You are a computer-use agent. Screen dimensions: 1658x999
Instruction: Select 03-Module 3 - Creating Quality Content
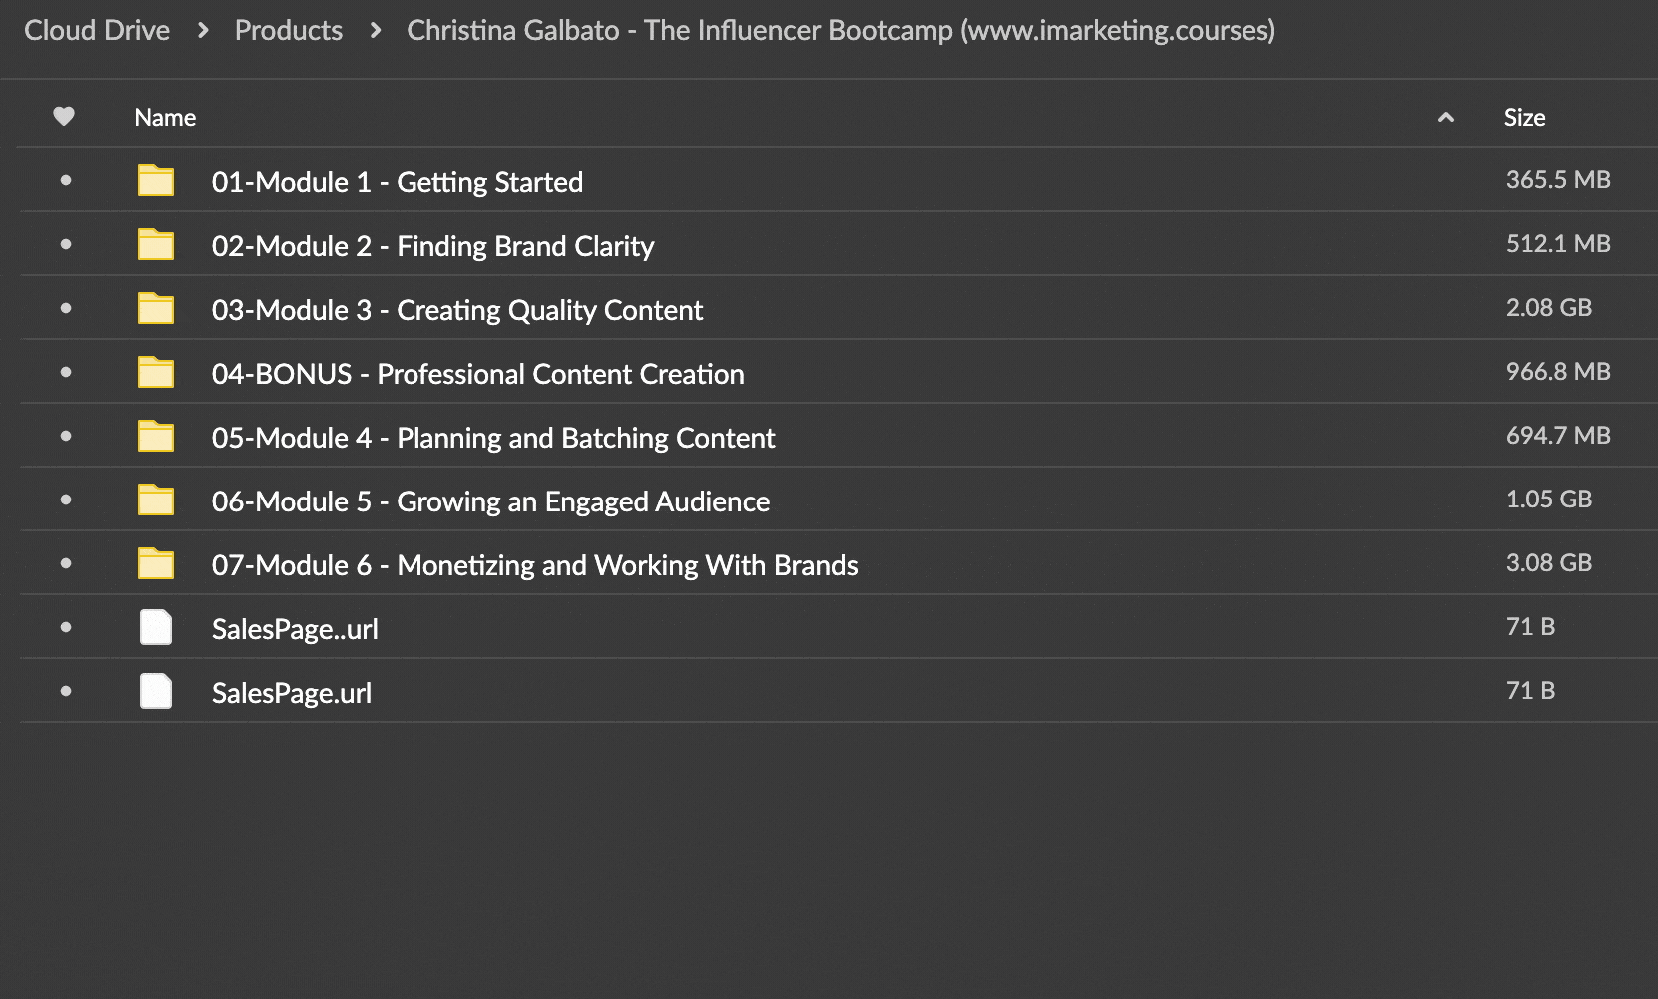pos(457,310)
